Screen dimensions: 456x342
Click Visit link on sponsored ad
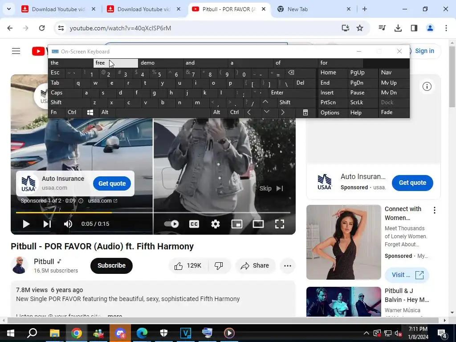pos(407,275)
